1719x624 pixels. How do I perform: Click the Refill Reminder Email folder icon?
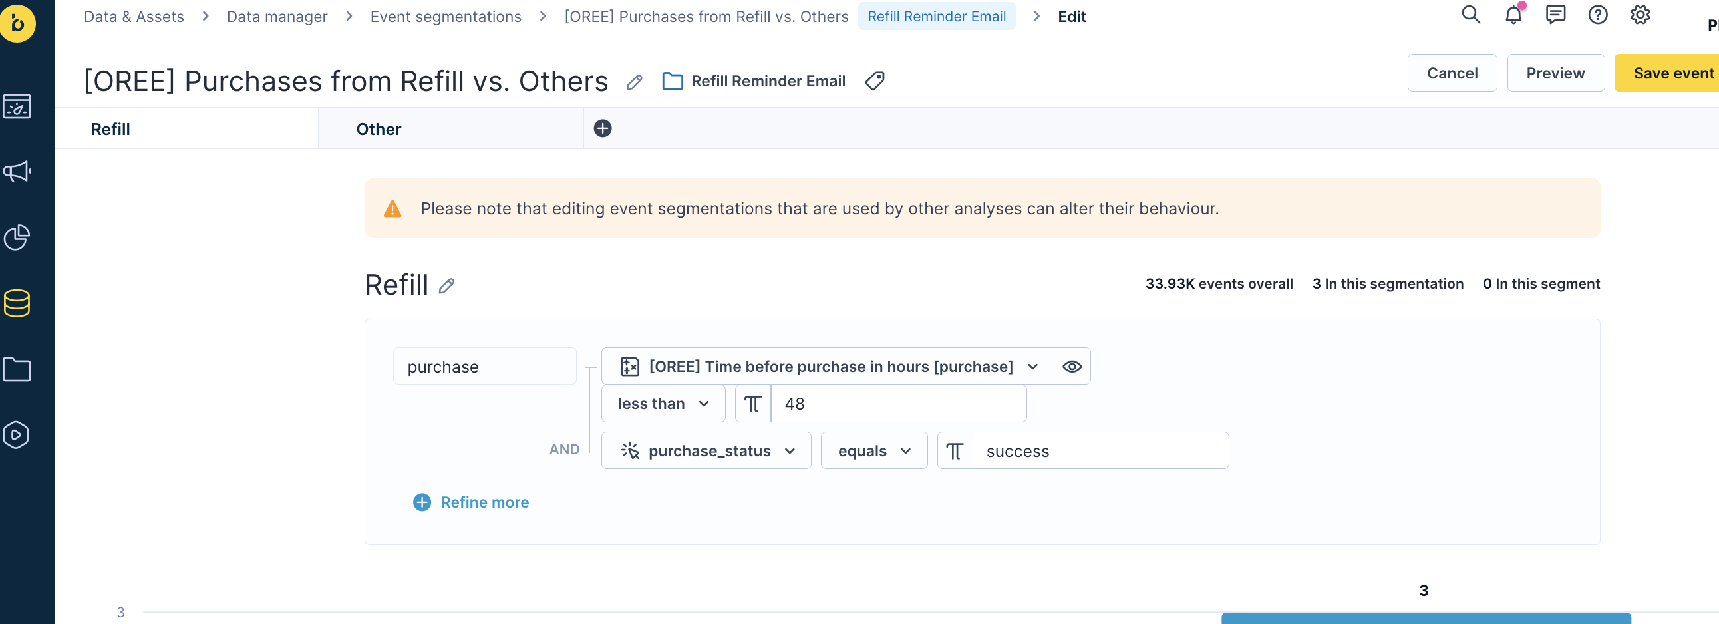click(x=672, y=81)
